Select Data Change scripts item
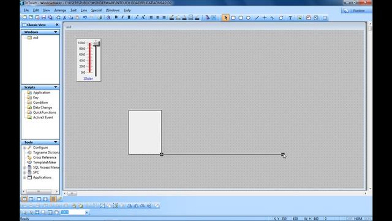 tap(42, 107)
